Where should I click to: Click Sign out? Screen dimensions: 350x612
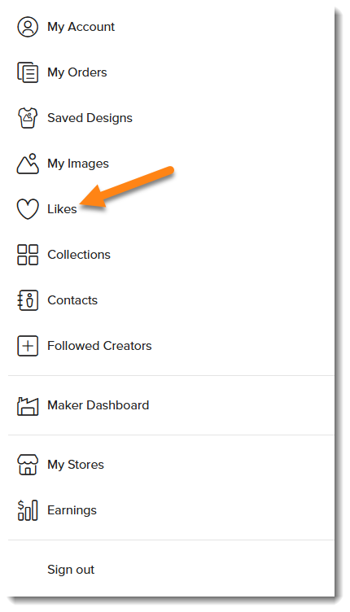pos(71,570)
